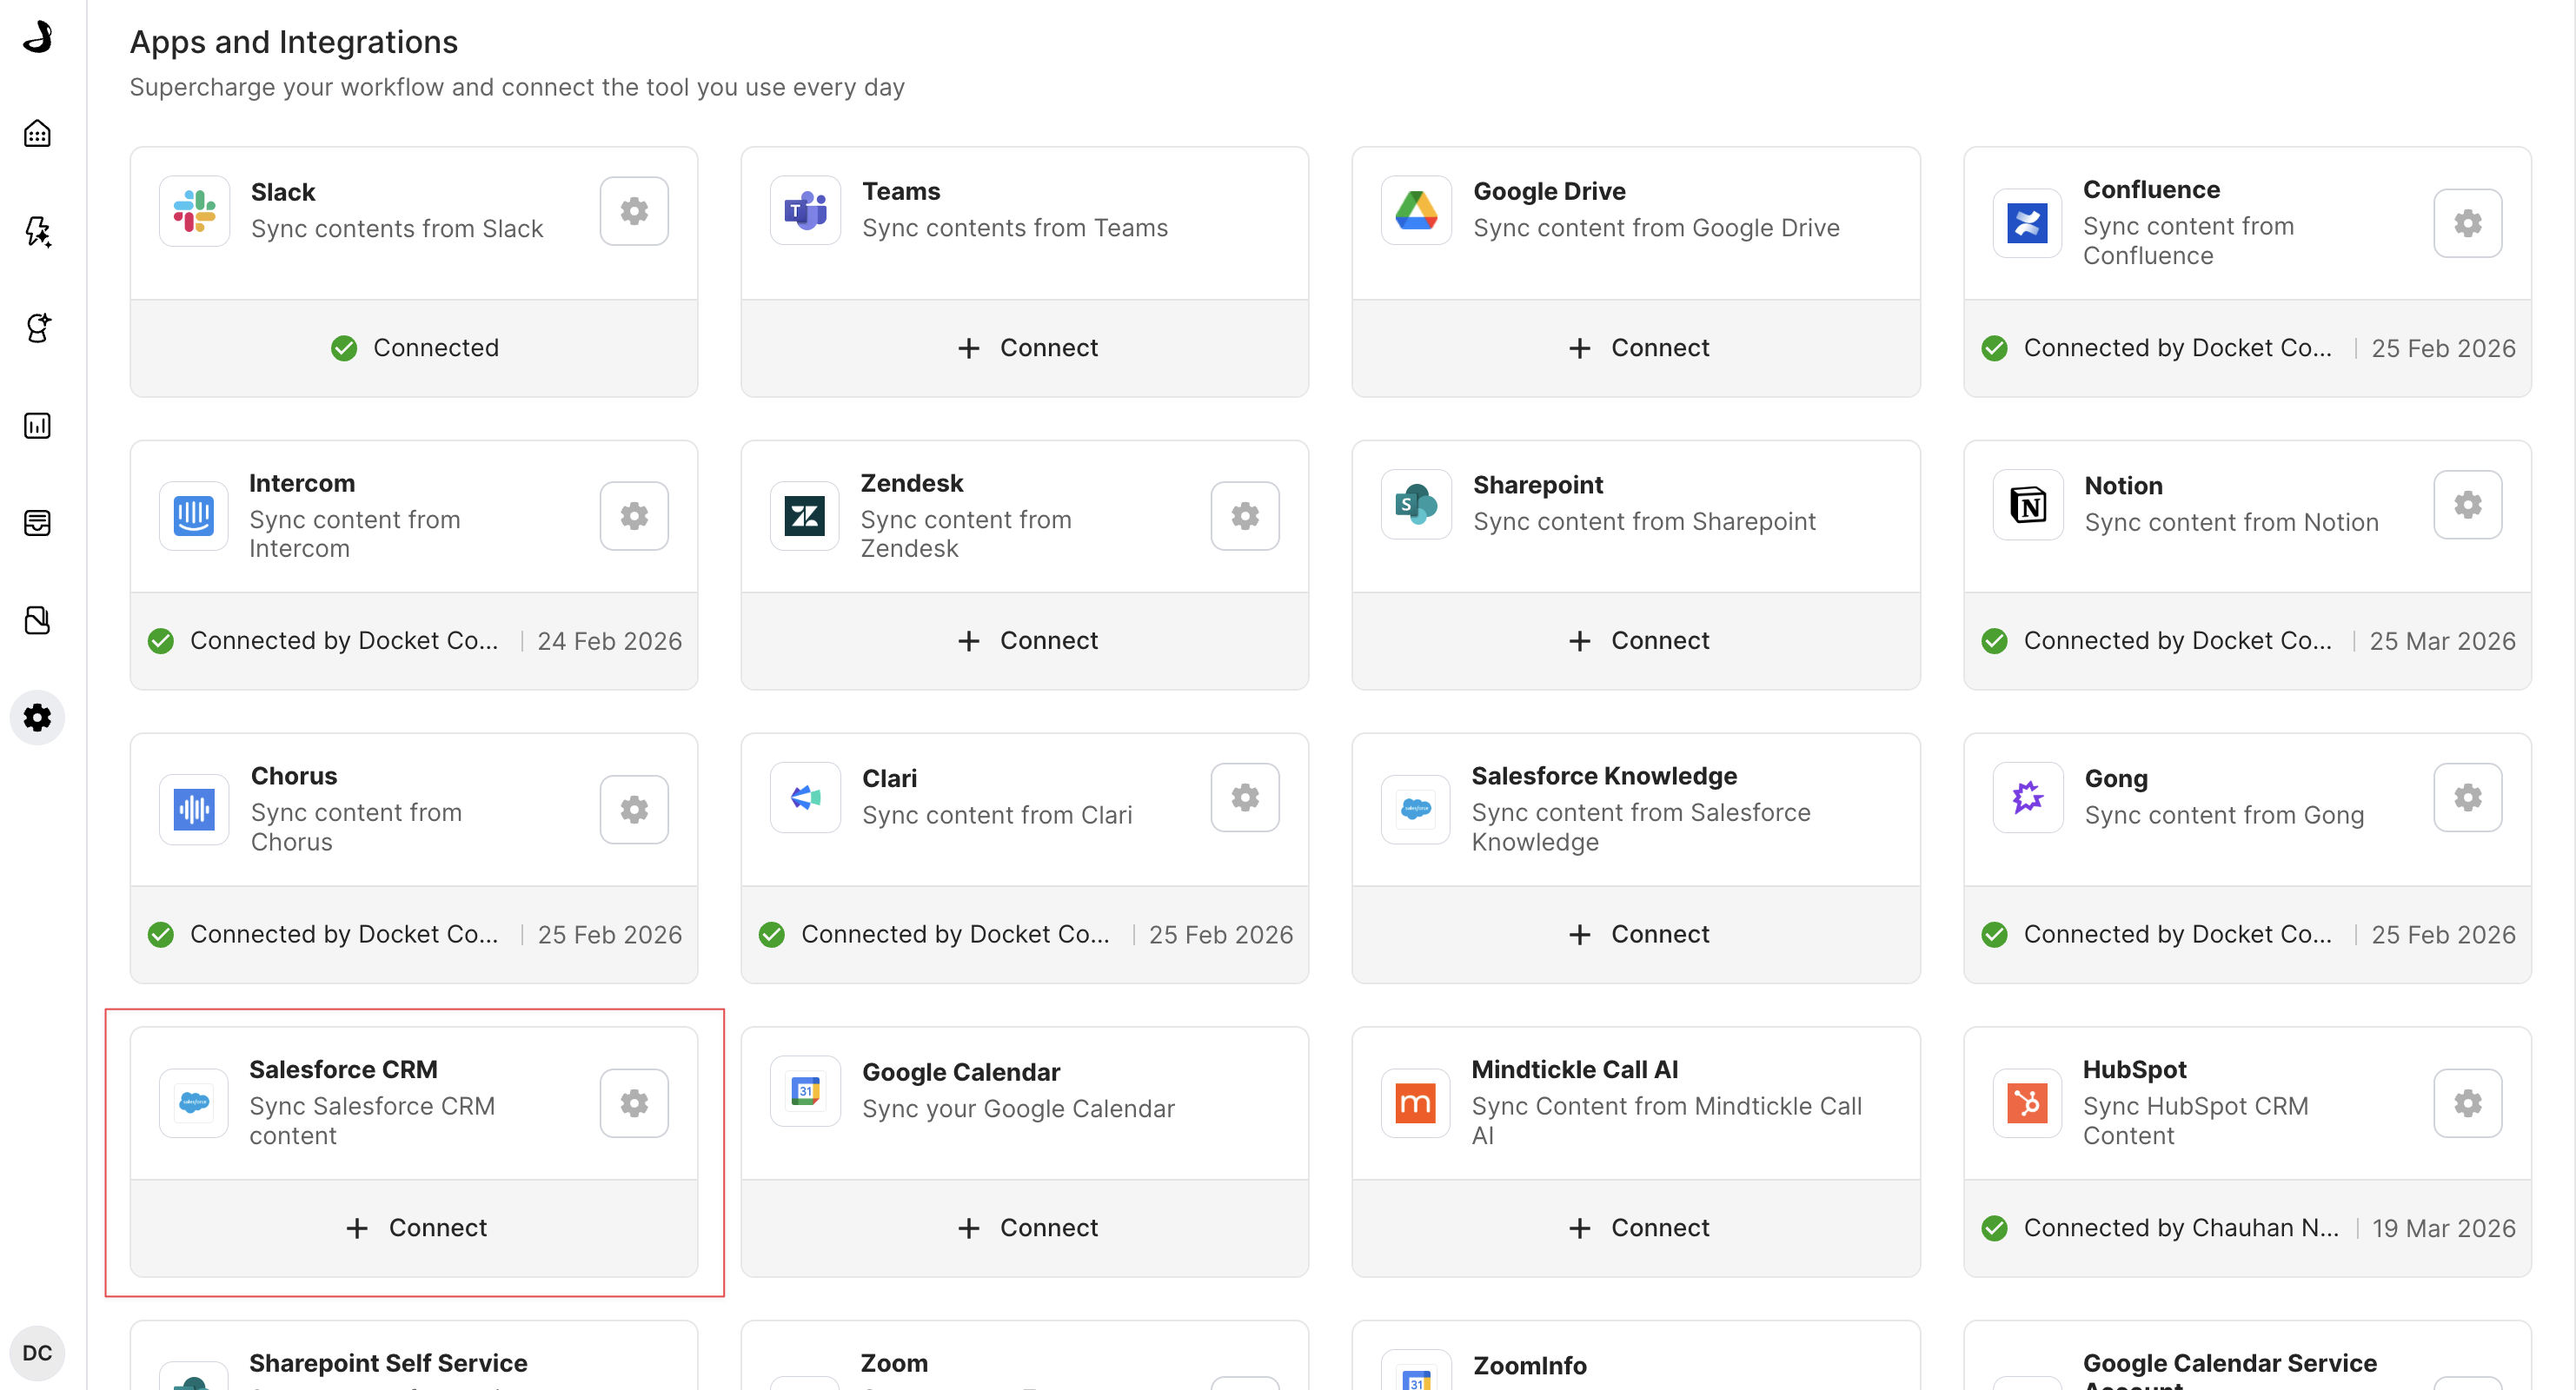
Task: Click the Mindtickle Call AI logo
Action: [1416, 1103]
